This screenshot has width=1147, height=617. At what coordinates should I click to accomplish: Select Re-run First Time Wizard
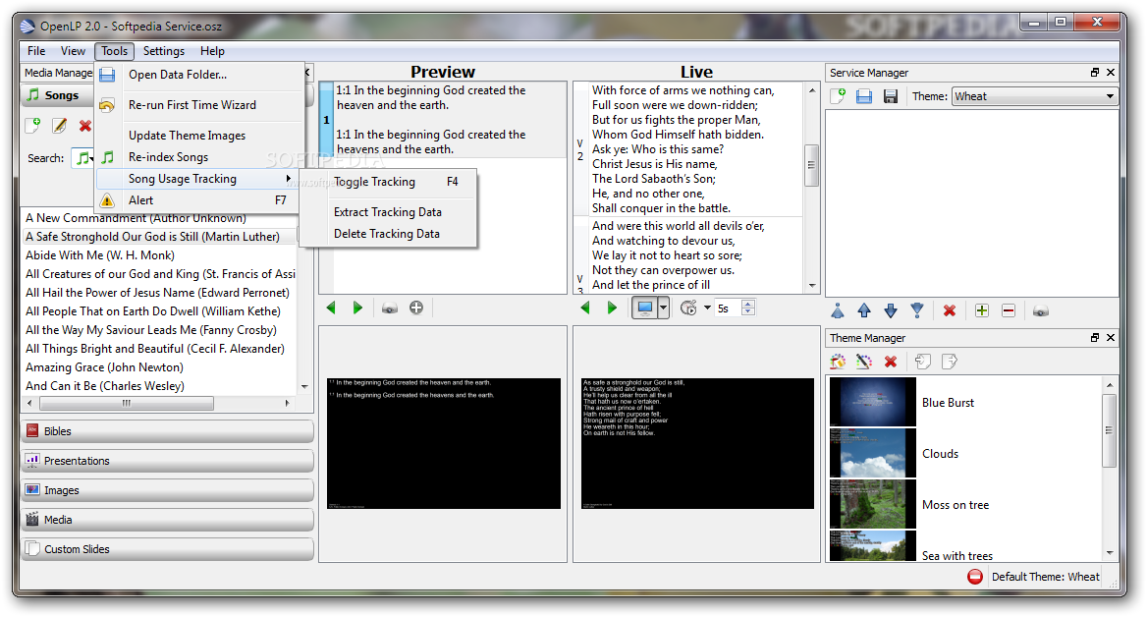point(199,105)
